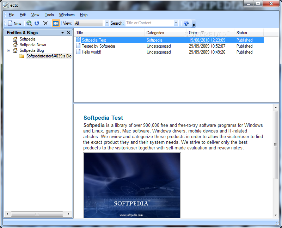Toggle the preview pane layout icon
This screenshot has height=228, width=282.
point(56,23)
